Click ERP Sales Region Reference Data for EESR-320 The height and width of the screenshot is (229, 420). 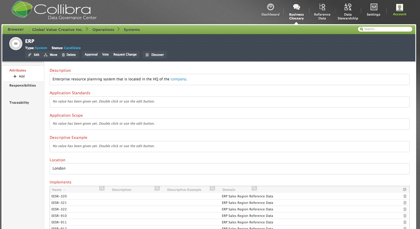pyautogui.click(x=248, y=196)
